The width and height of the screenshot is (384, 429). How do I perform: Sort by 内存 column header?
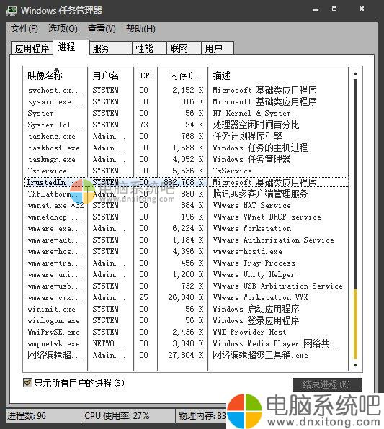pos(183,76)
